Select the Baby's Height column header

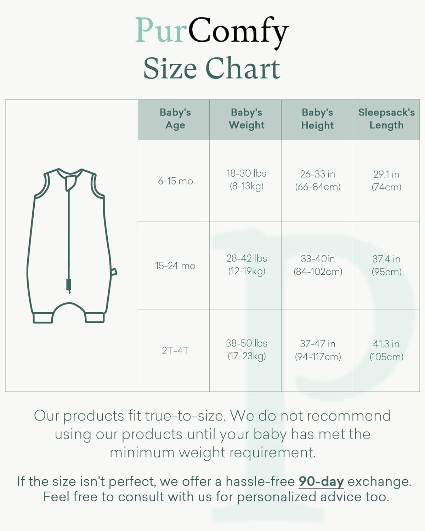pos(317,119)
